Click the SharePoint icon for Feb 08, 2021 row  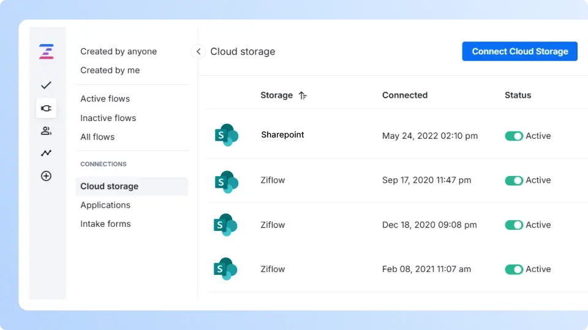(x=226, y=269)
